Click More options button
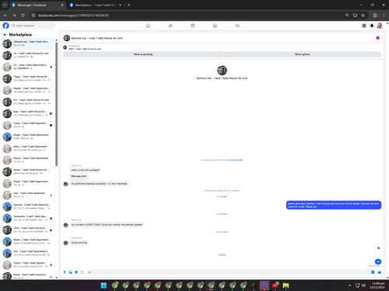The height and width of the screenshot is (291, 389). pos(303,54)
